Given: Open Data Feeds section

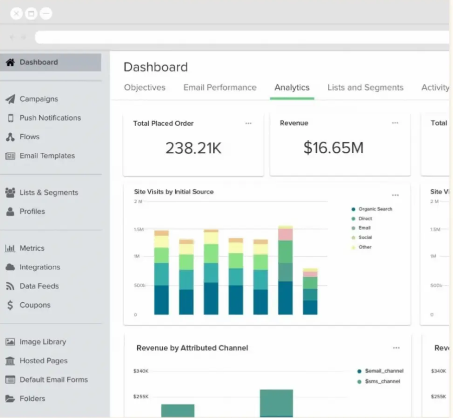Looking at the screenshot, I should point(39,286).
